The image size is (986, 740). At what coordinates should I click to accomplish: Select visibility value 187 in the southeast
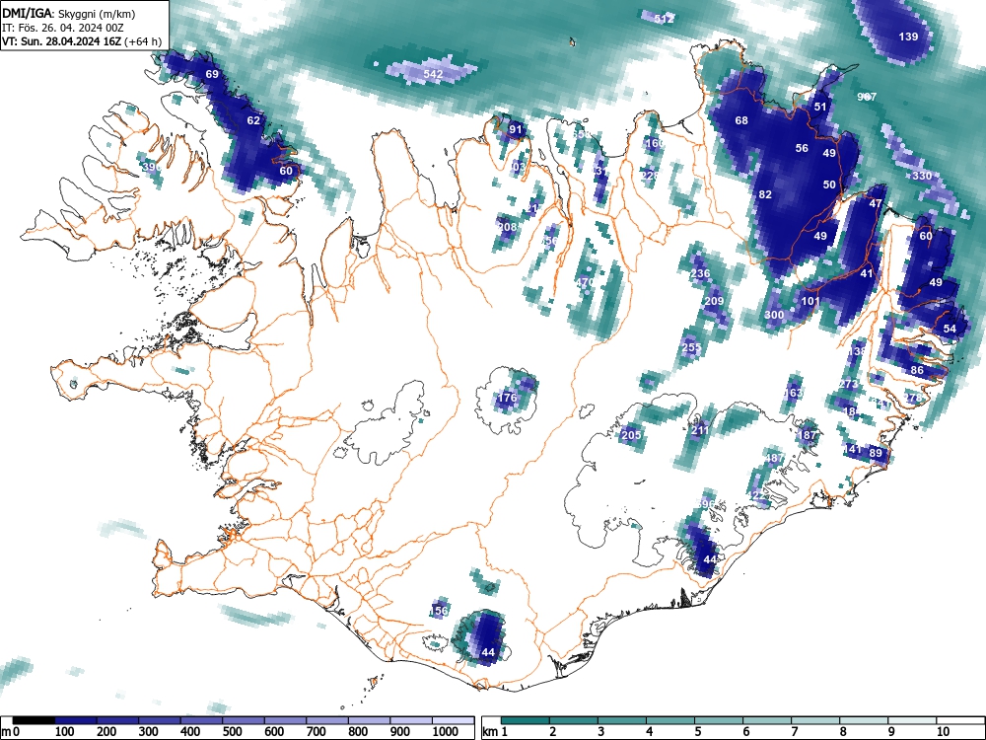click(807, 435)
